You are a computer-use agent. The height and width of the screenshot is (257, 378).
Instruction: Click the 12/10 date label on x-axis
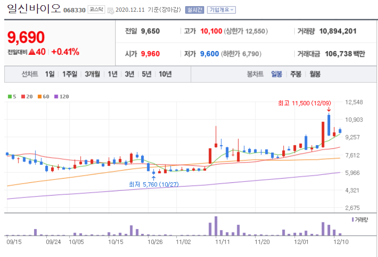[341, 241]
